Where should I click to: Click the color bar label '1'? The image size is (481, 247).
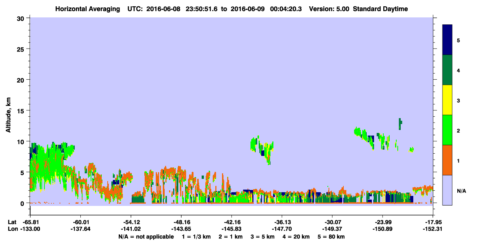tap(458, 161)
